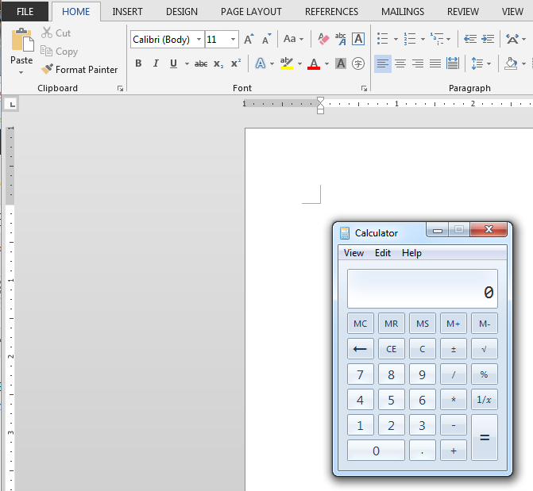Open the Calibri (Body) font name dropdown
Screen dimensions: 533x491
[x=199, y=39]
